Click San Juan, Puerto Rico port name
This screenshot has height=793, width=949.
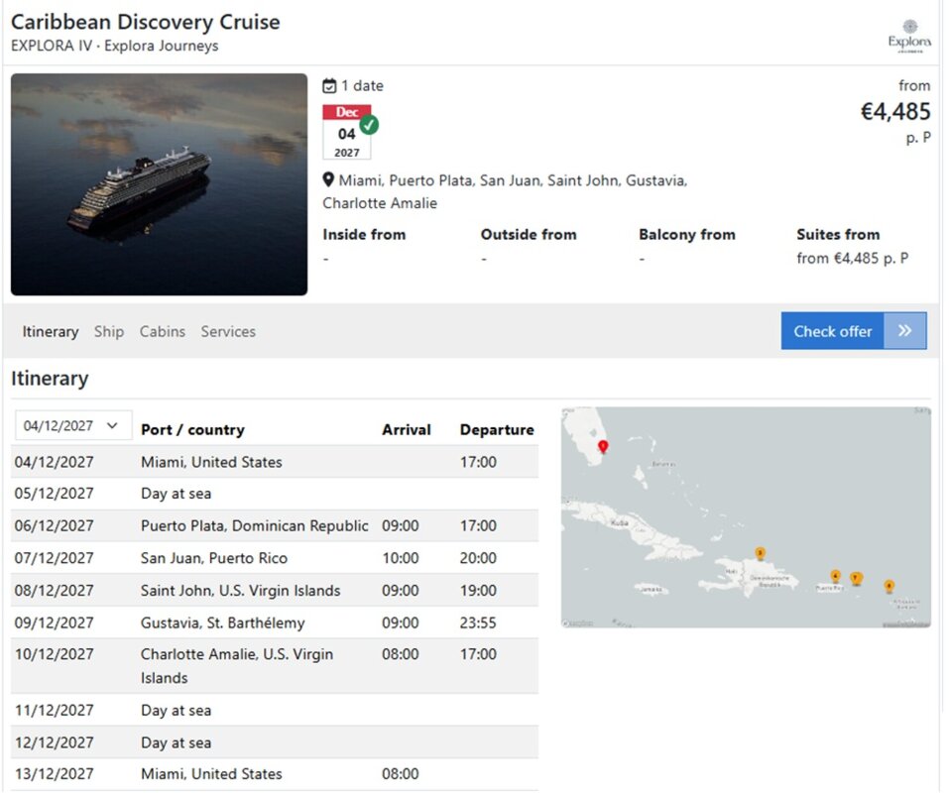coord(213,558)
